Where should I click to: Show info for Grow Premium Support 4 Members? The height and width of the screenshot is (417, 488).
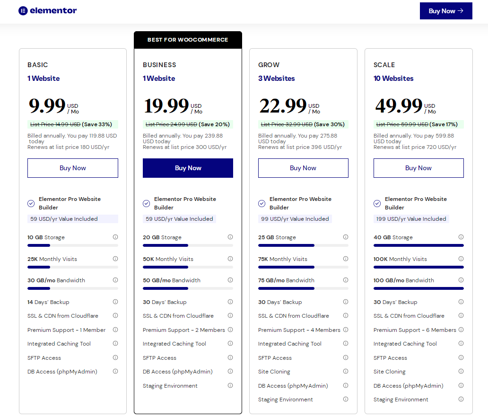coord(346,330)
